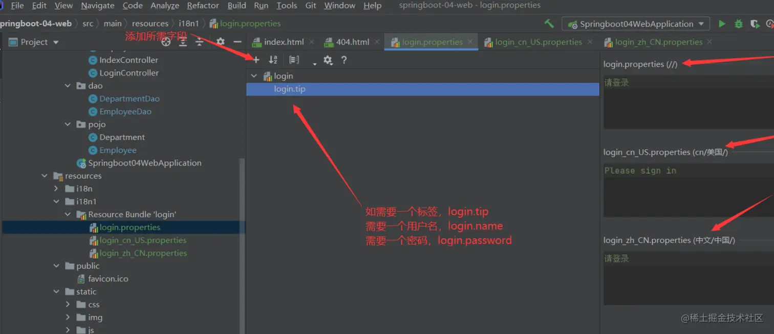Close the 404.html tab

(377, 42)
